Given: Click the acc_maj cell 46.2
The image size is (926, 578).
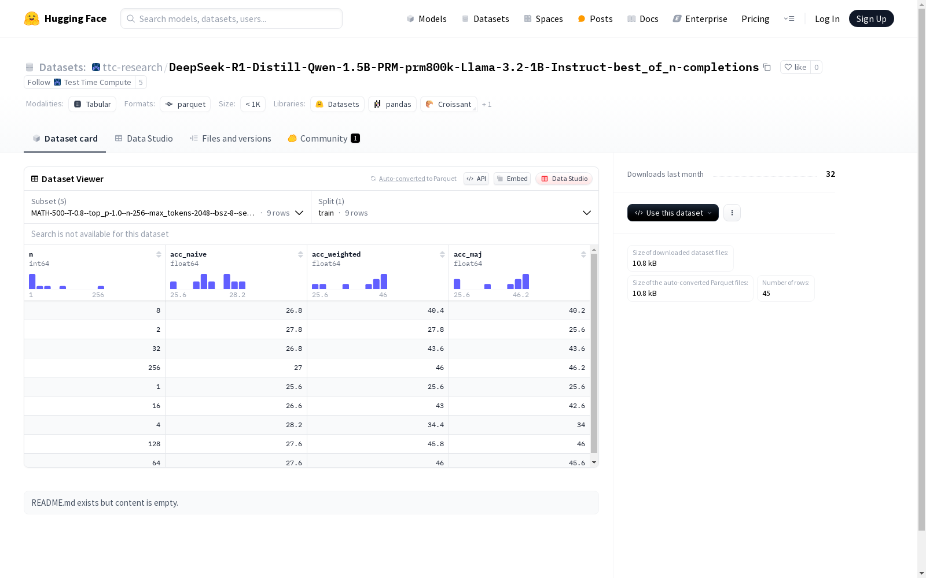Looking at the screenshot, I should point(520,368).
